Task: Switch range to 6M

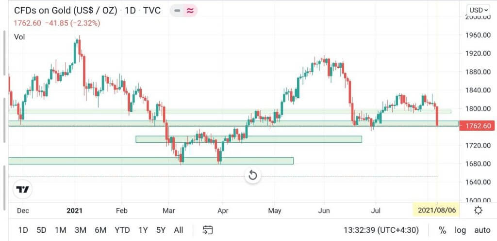Action: 100,230
